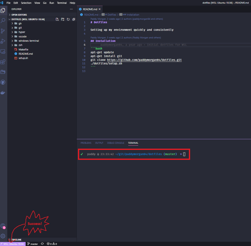Click line number 13 in the gutter

(x=84, y=71)
